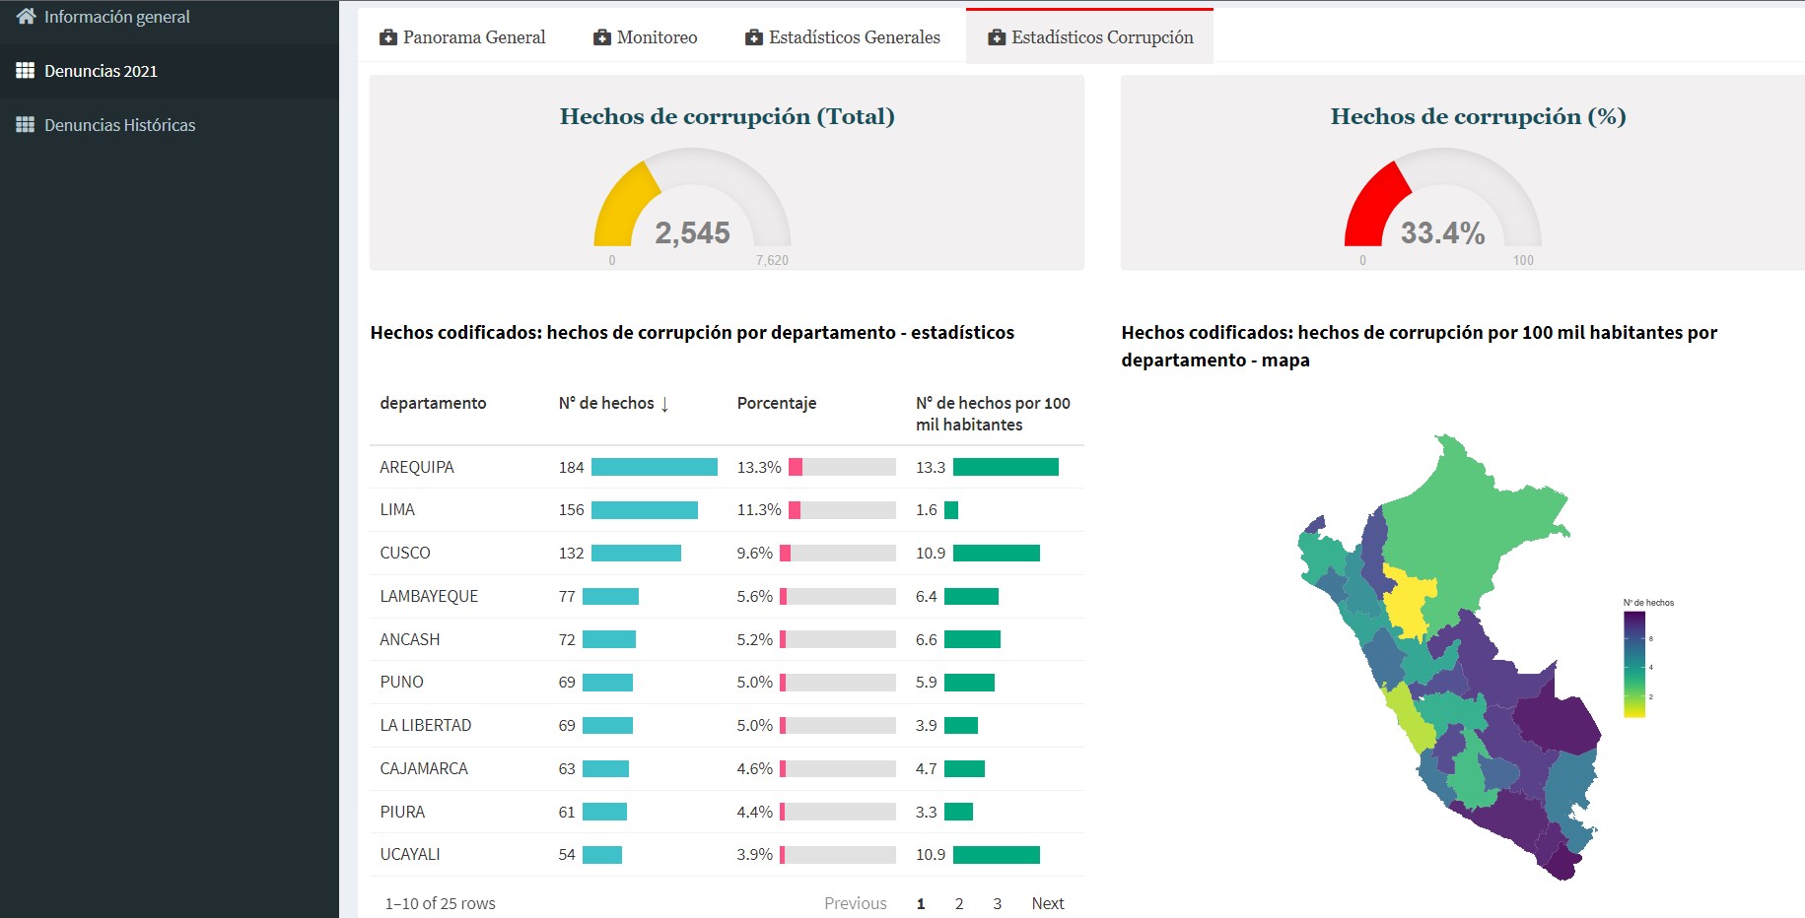
Task: Click the medical kit icon on Panorama General tab
Action: [x=386, y=36]
